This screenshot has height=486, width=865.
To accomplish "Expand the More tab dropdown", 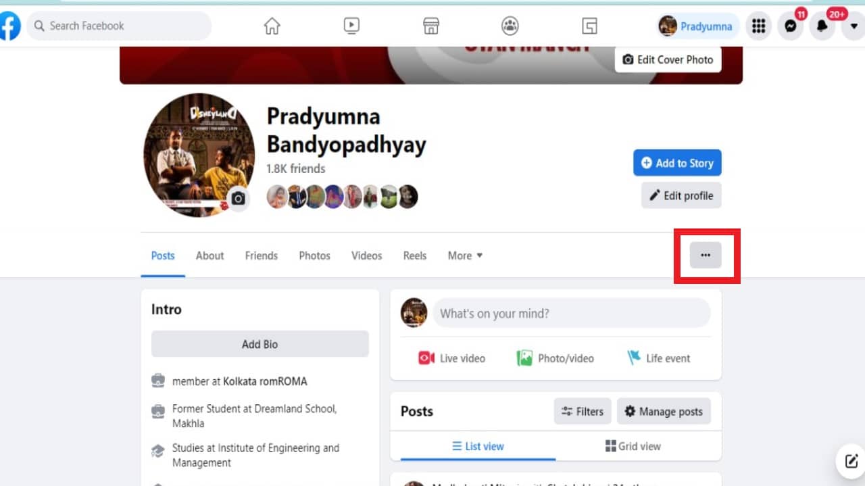I will pos(465,256).
